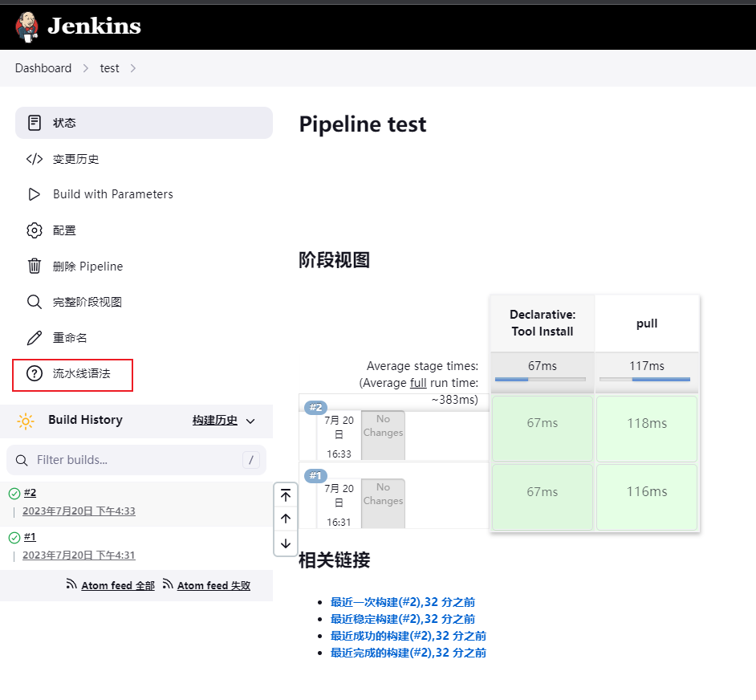Click the slash shortcut key hint in filter box
756x700 pixels.
tap(250, 460)
